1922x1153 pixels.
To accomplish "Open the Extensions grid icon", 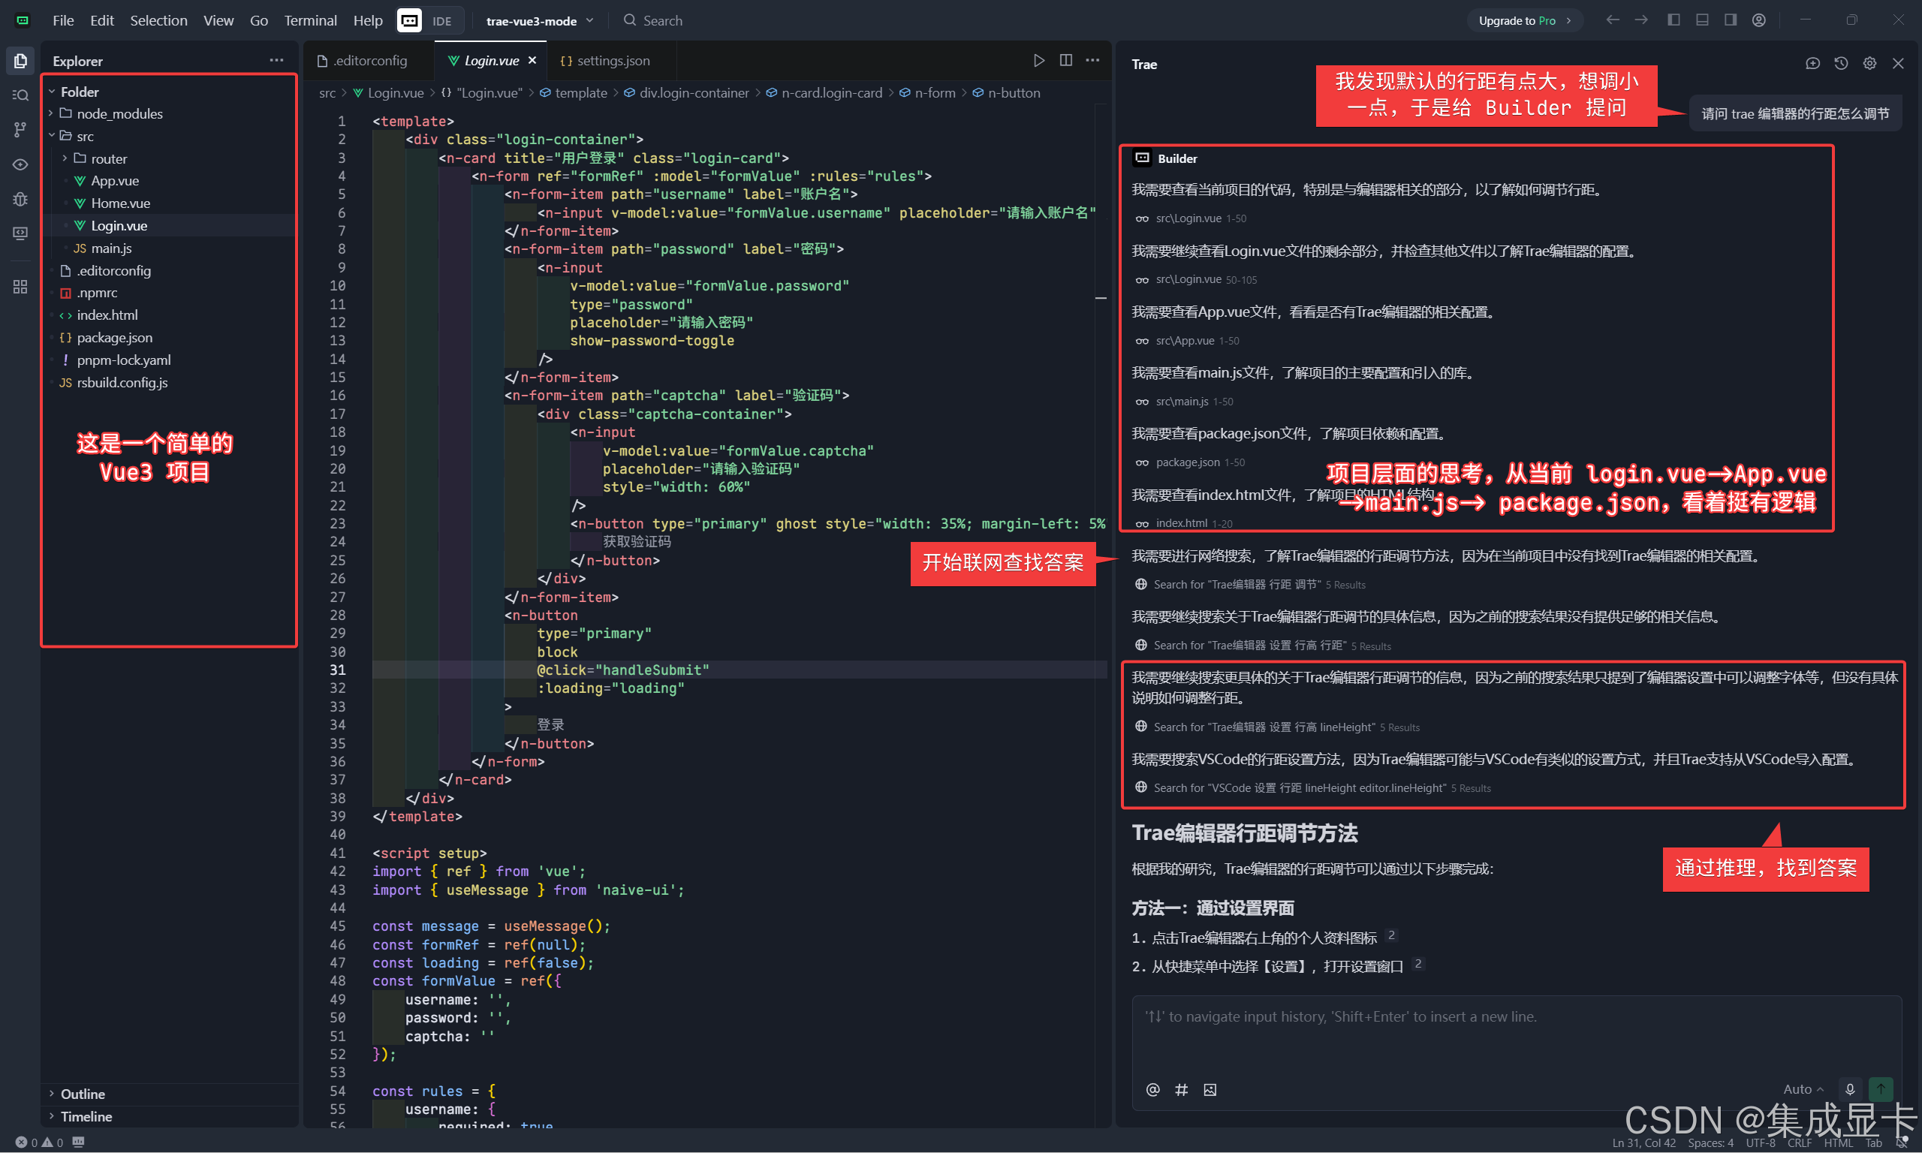I will (x=20, y=287).
